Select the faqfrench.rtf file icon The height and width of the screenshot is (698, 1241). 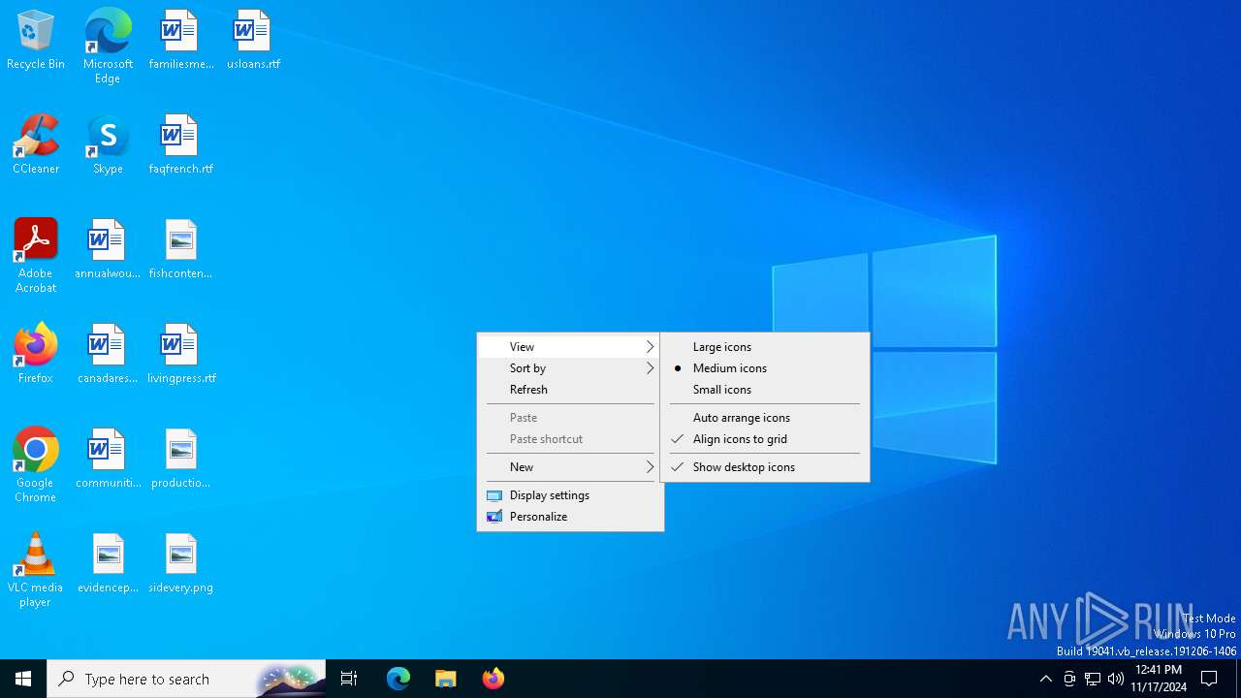click(x=180, y=144)
